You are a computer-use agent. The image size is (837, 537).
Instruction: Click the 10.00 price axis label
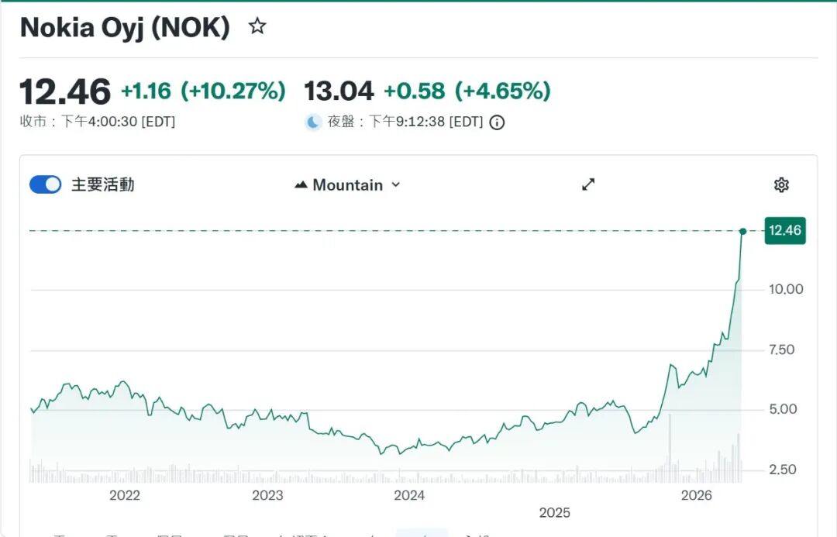pos(785,289)
